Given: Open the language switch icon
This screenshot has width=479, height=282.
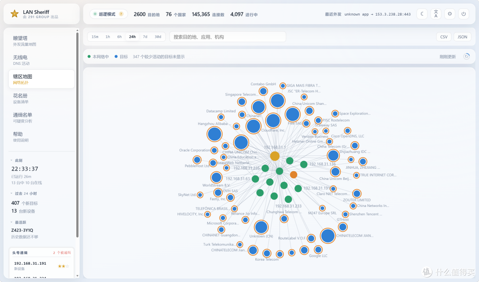Looking at the screenshot, I should (x=436, y=14).
